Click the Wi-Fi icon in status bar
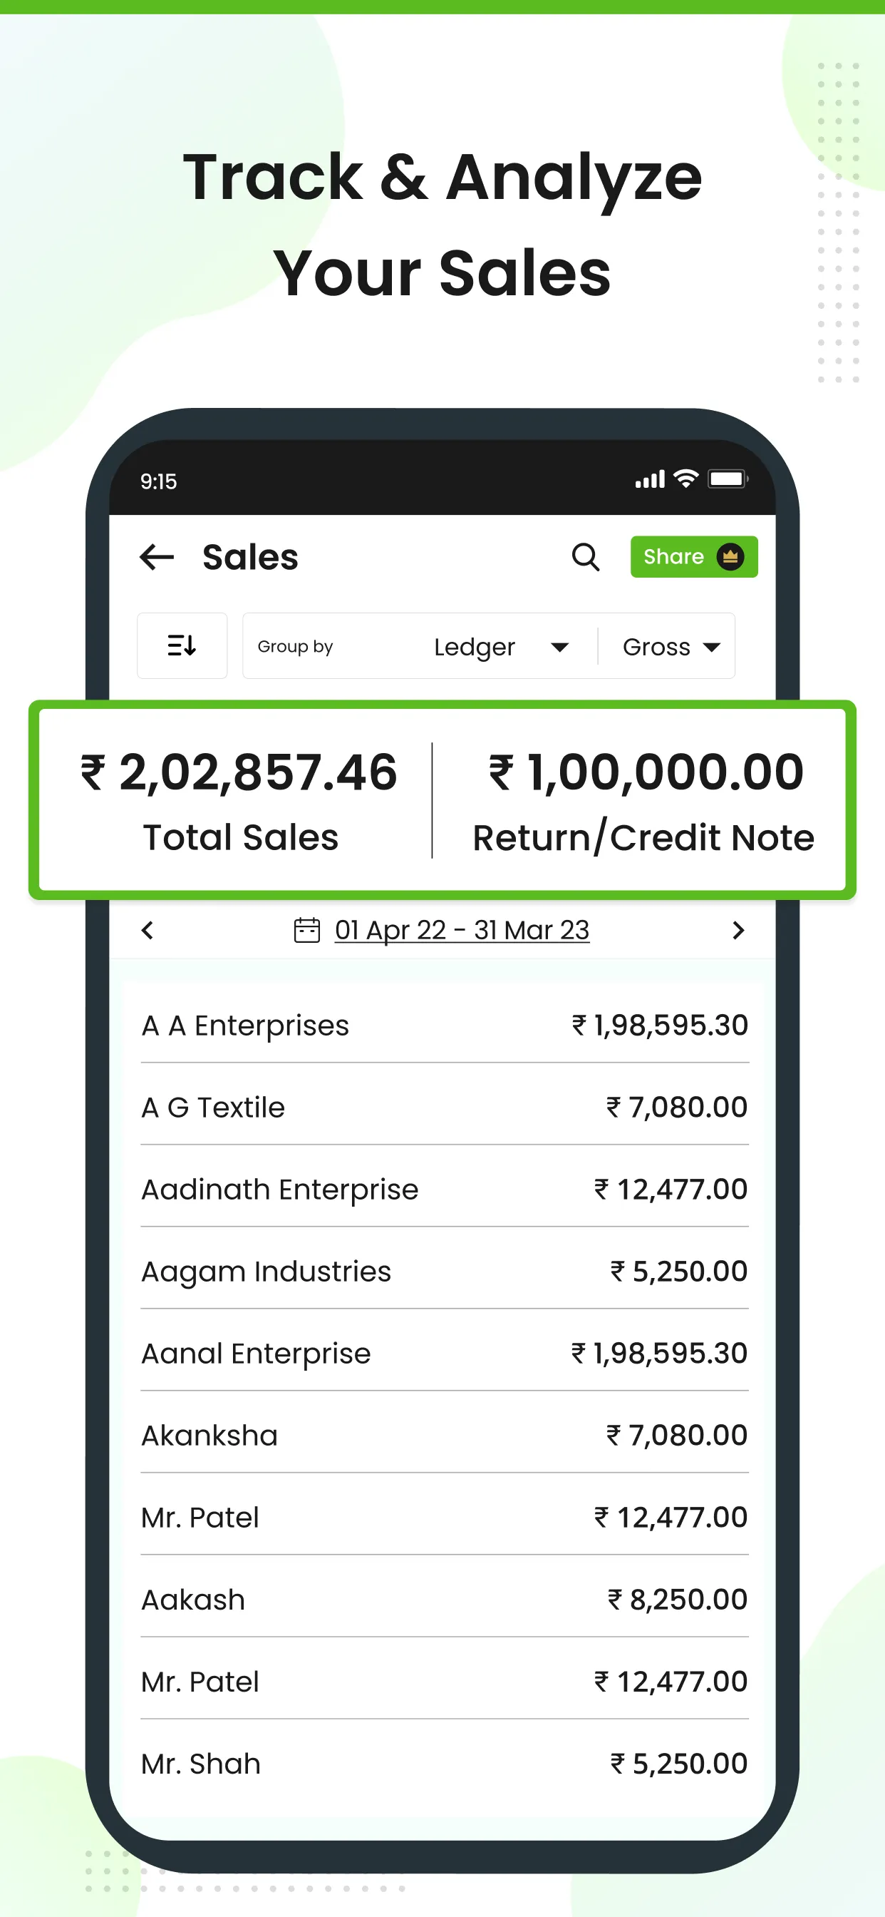The width and height of the screenshot is (885, 1917). [x=683, y=480]
